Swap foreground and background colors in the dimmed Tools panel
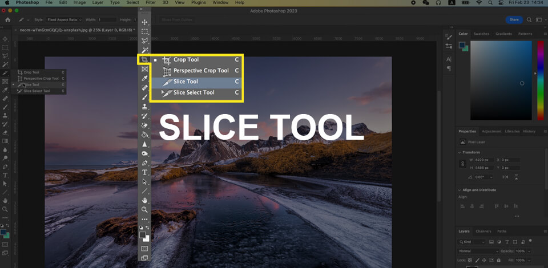This screenshot has height=268, width=548. pos(7,226)
